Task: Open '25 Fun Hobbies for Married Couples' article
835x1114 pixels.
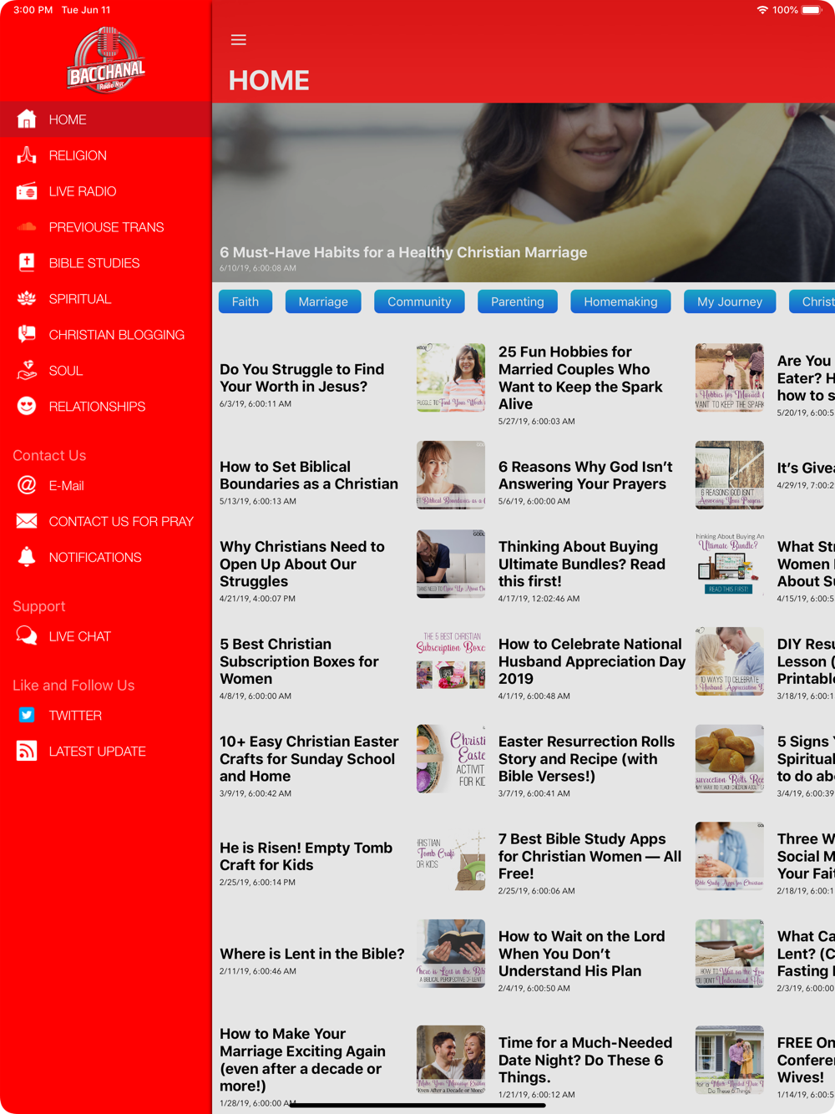Action: pos(580,378)
